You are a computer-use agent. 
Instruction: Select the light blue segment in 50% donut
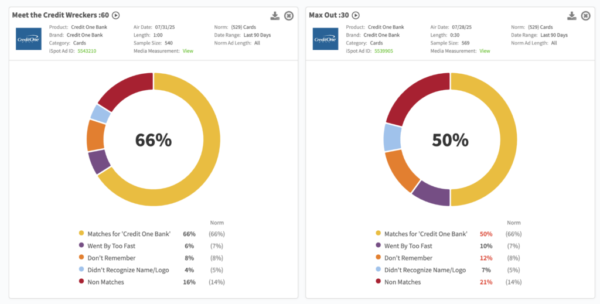392,137
